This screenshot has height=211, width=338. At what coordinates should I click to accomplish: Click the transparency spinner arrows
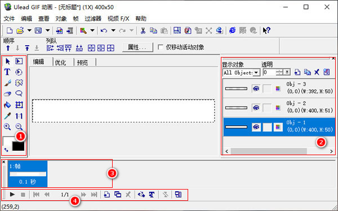pyautogui.click(x=279, y=72)
